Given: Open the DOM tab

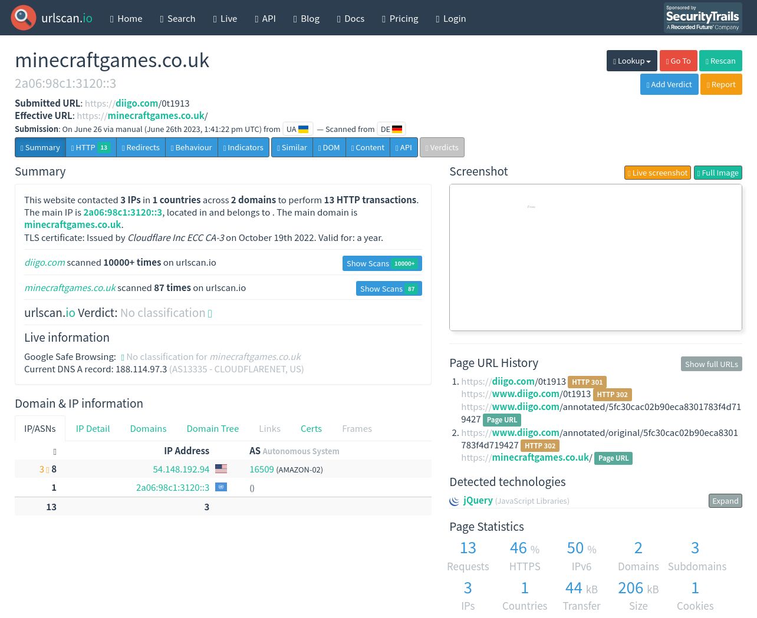Looking at the screenshot, I should tap(329, 147).
